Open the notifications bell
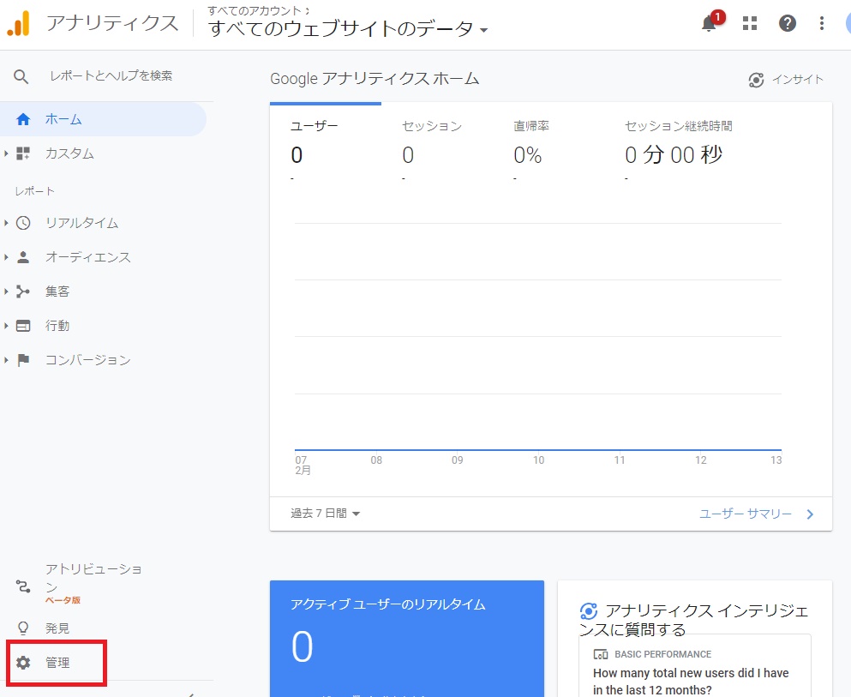Screen dimensions: 851x697 point(709,23)
